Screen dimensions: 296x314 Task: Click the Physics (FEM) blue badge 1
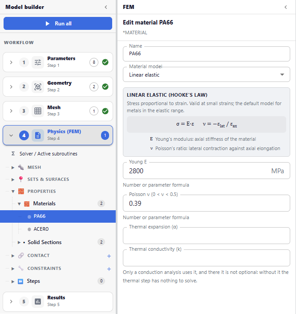[105, 135]
